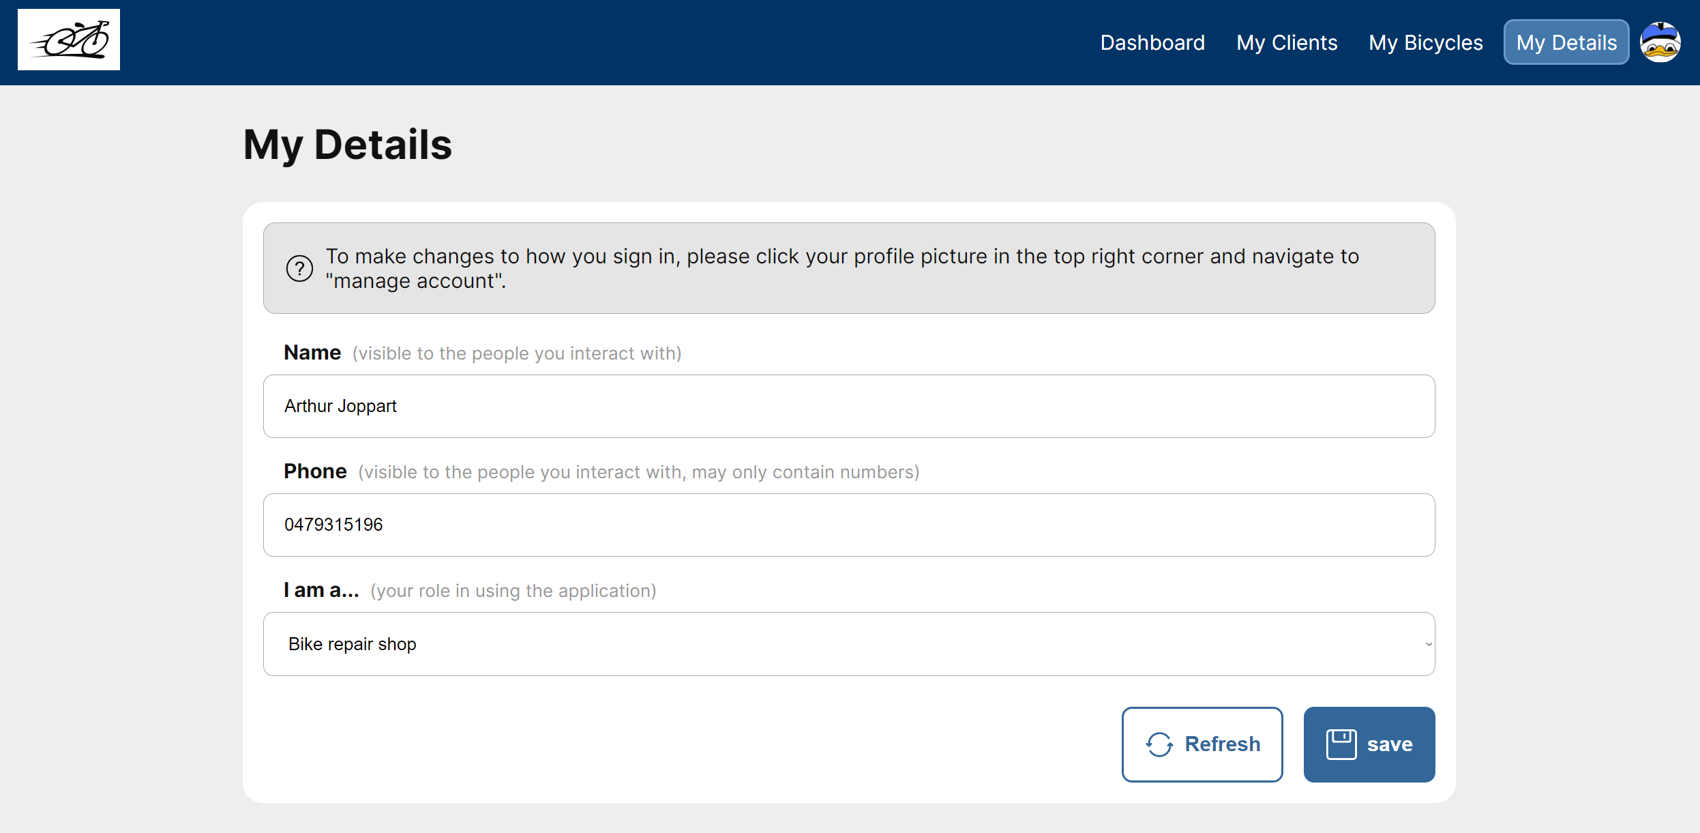The image size is (1700, 833).
Task: Click the 'I am a...' label
Action: point(321,590)
